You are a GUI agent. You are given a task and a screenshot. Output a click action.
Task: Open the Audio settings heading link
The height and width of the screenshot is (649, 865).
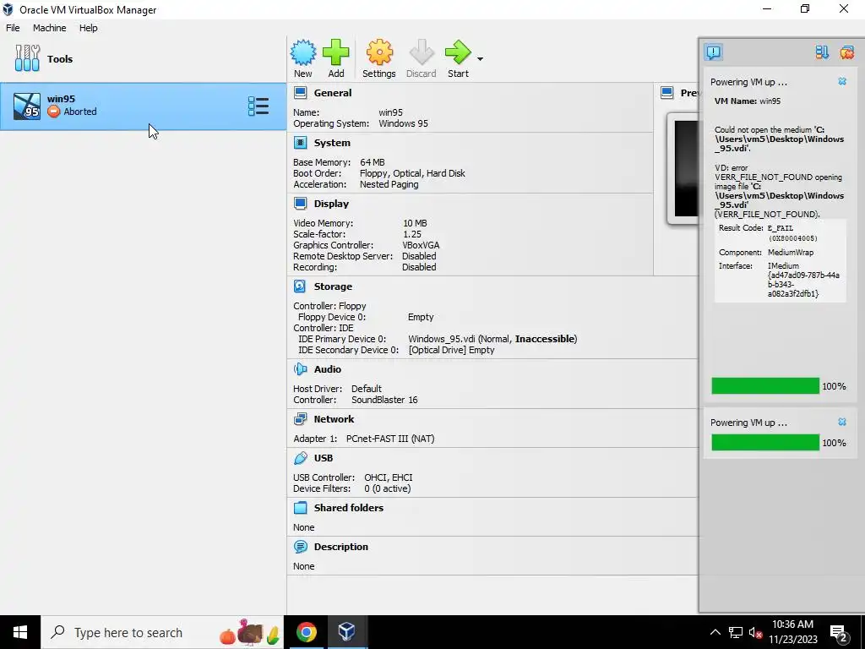pyautogui.click(x=328, y=369)
